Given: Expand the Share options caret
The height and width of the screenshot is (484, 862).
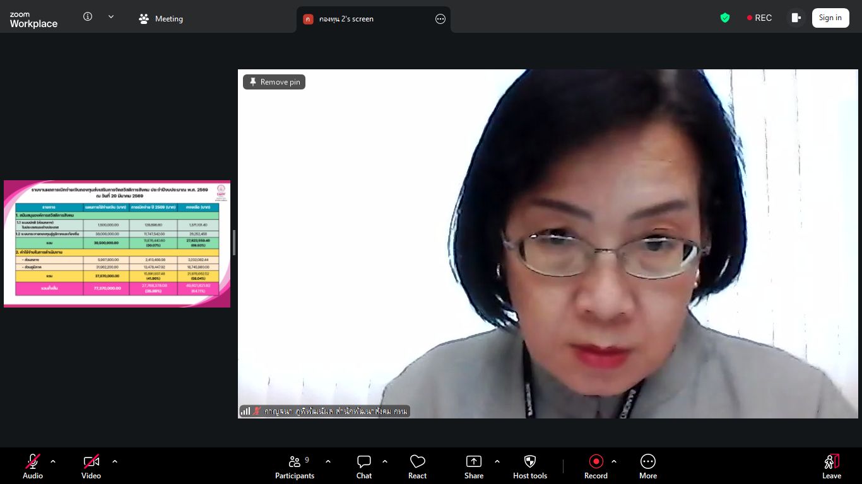Looking at the screenshot, I should [x=497, y=461].
